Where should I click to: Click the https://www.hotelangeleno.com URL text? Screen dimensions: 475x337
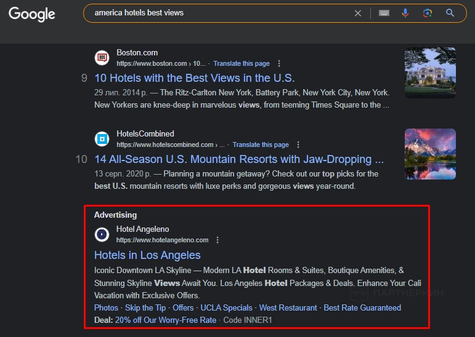pyautogui.click(x=163, y=240)
